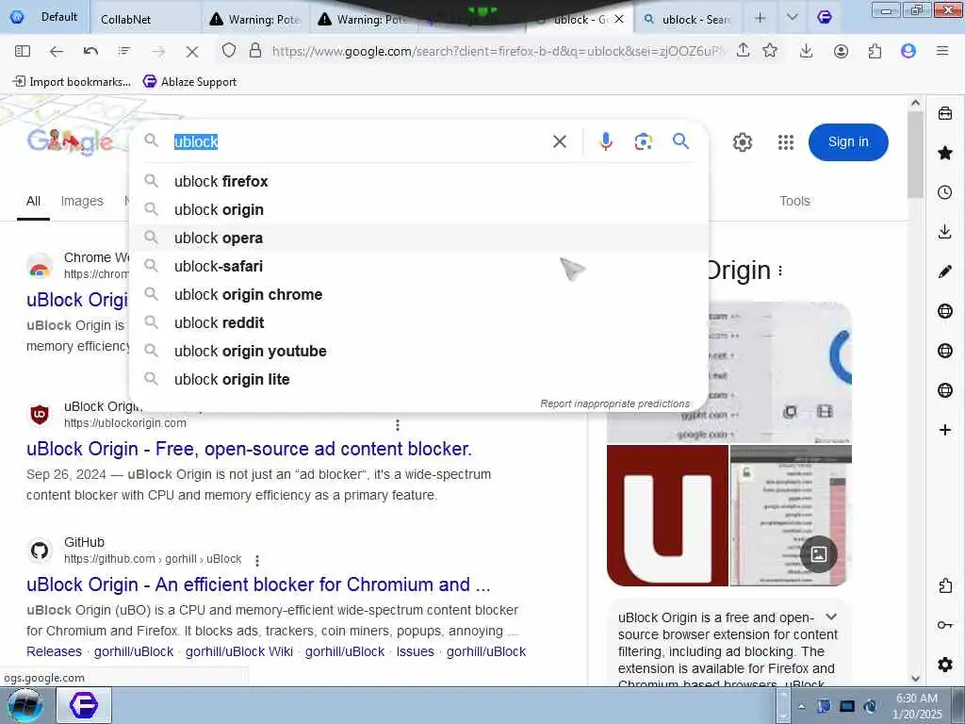Toggle the sidebar panel icon
The width and height of the screenshot is (965, 724).
tap(23, 51)
